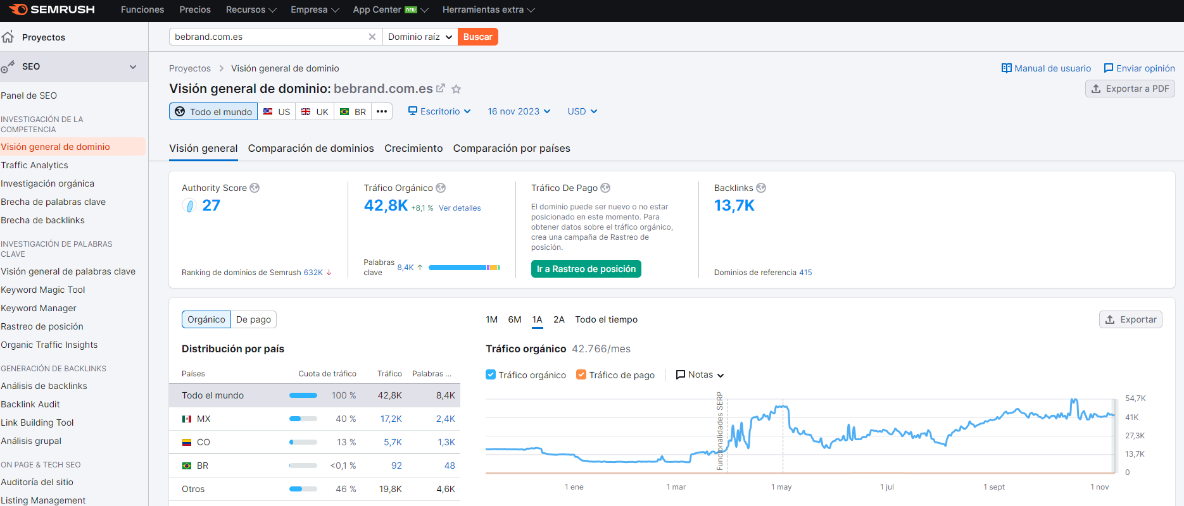Select the Todo el mundo database
This screenshot has height=506, width=1184.
pos(213,111)
